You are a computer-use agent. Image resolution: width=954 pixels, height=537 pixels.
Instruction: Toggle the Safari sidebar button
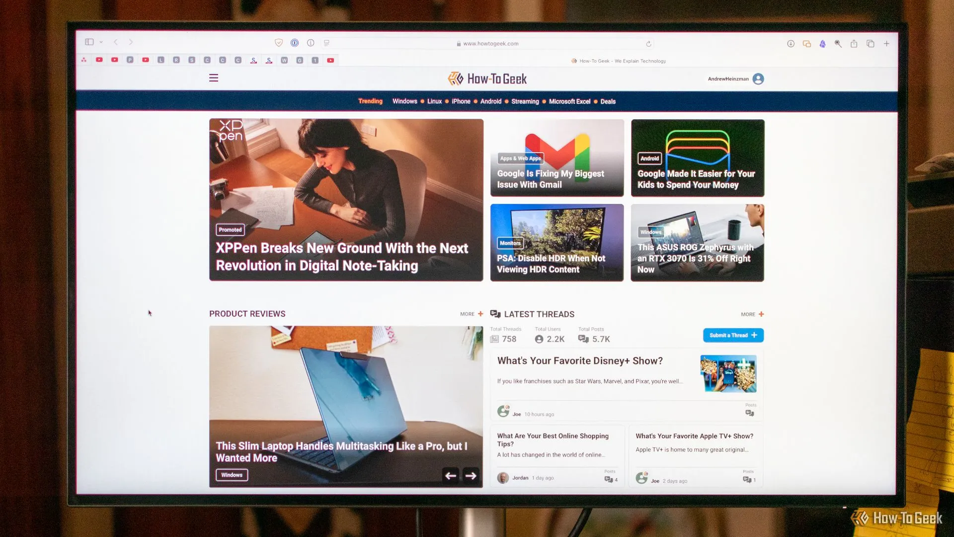coord(89,42)
